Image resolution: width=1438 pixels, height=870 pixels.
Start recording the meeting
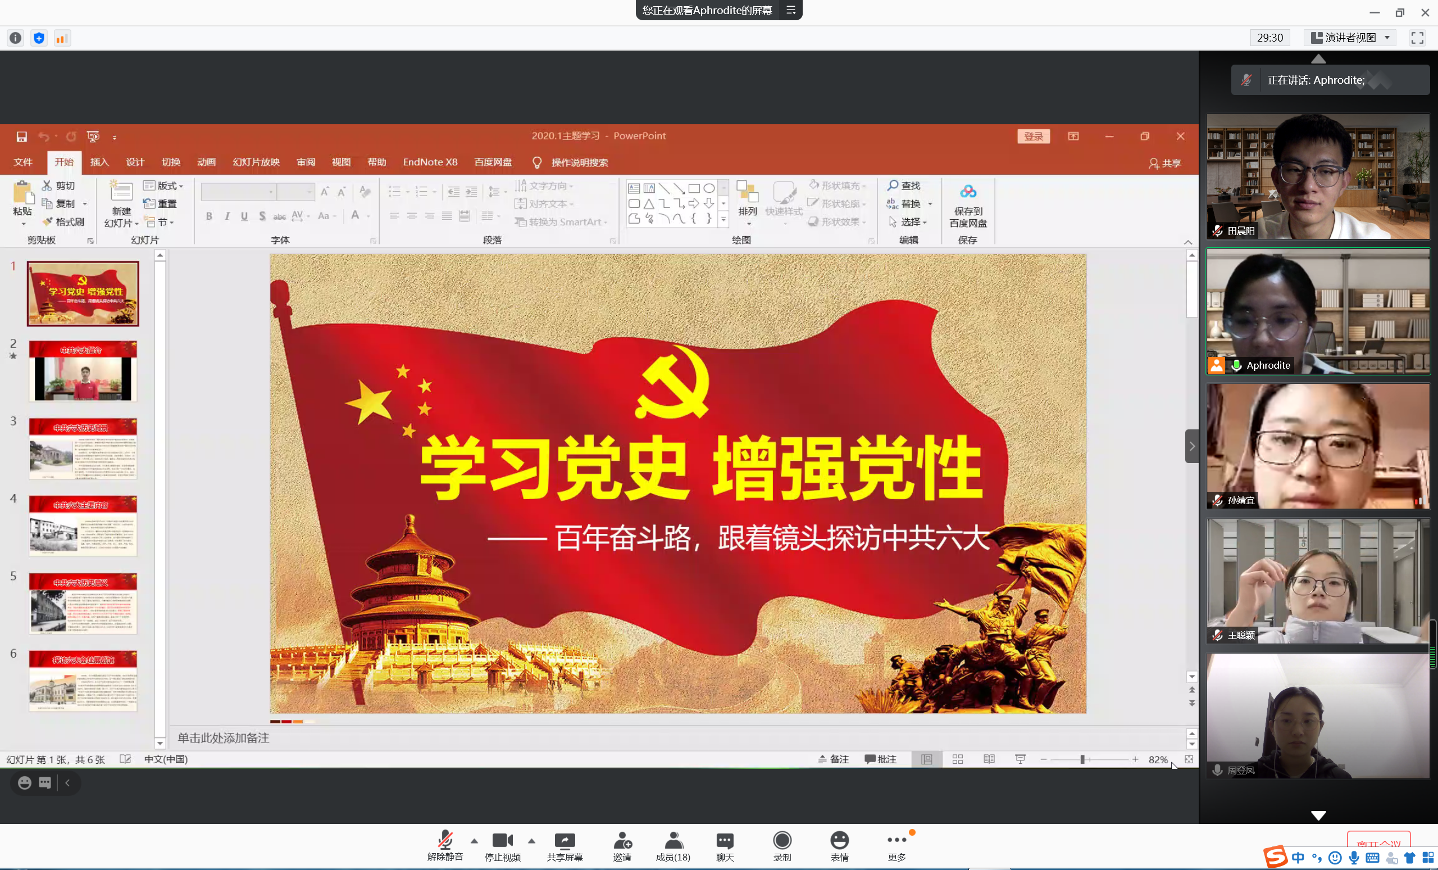point(782,845)
